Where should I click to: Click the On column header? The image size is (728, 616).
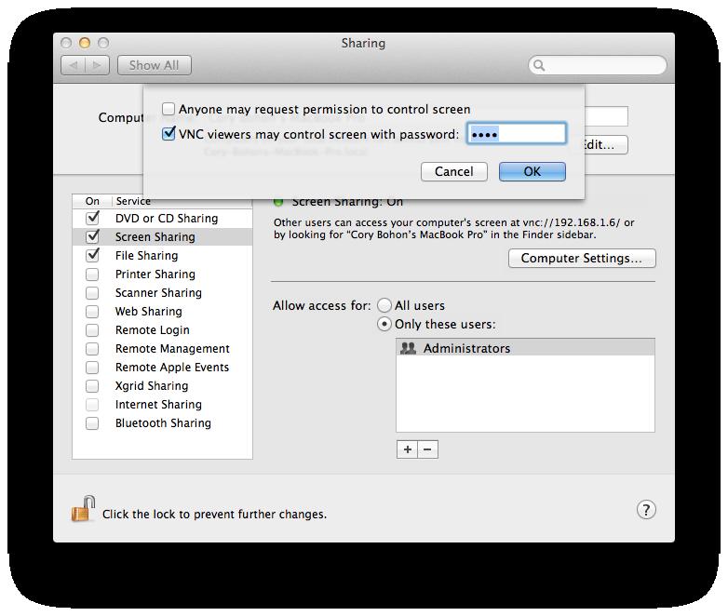click(92, 201)
